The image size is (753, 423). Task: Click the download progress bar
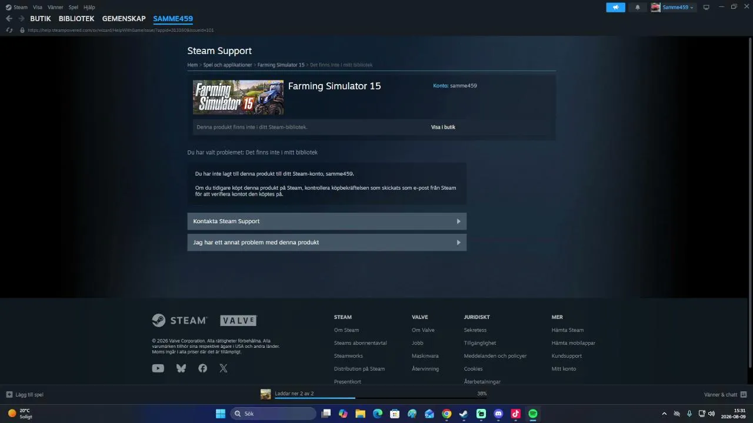point(381,398)
